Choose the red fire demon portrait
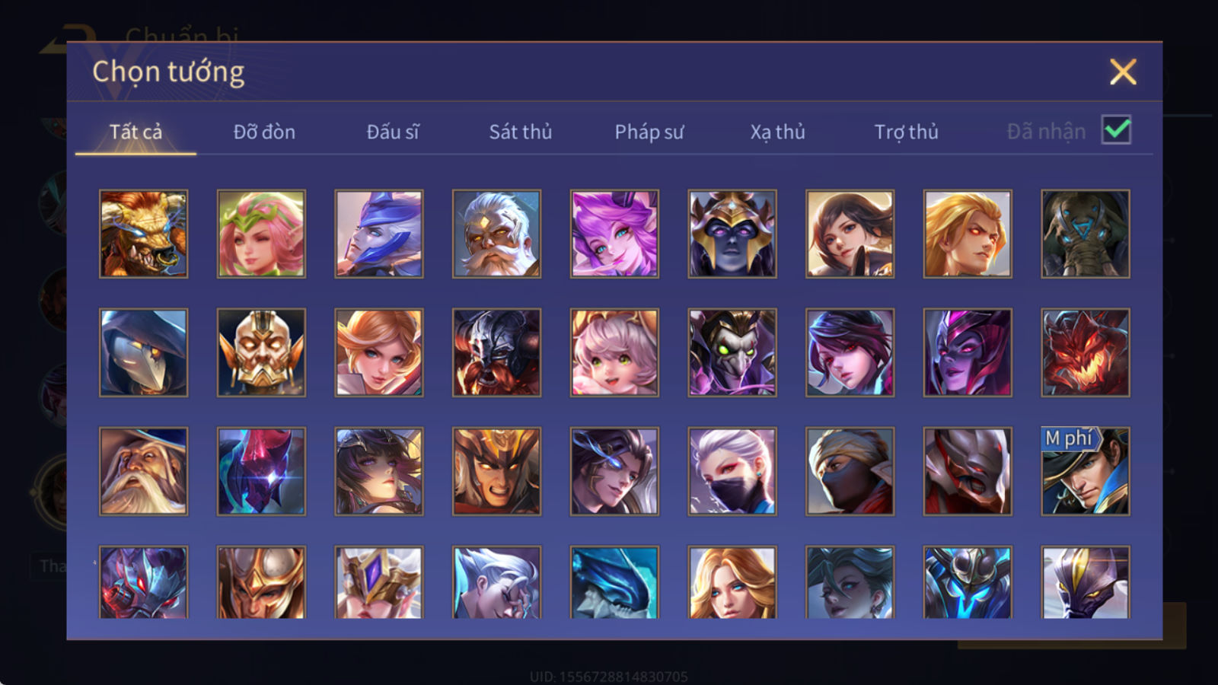The height and width of the screenshot is (685, 1218). (1086, 352)
